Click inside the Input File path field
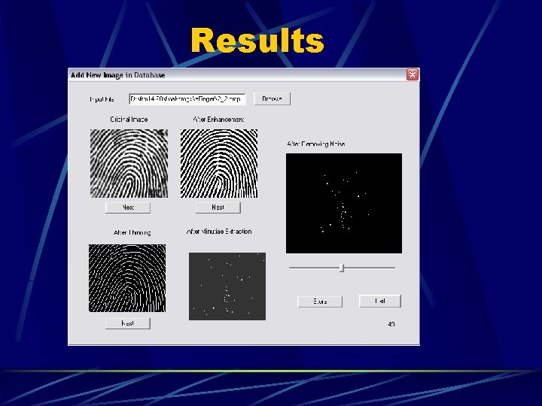This screenshot has height=406, width=542. (x=187, y=99)
